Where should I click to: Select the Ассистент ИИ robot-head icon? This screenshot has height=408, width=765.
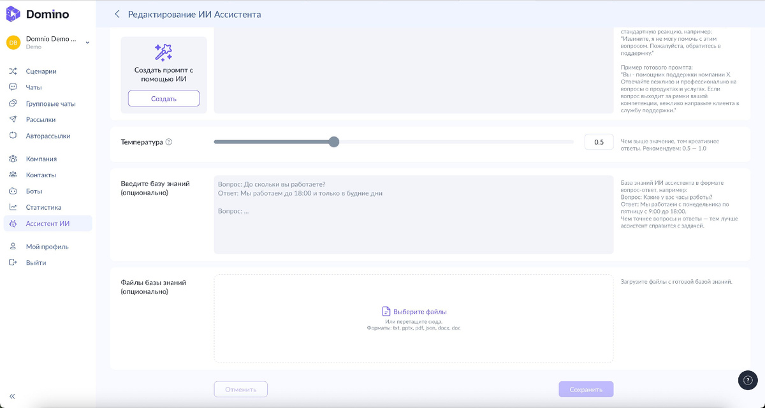tap(14, 223)
